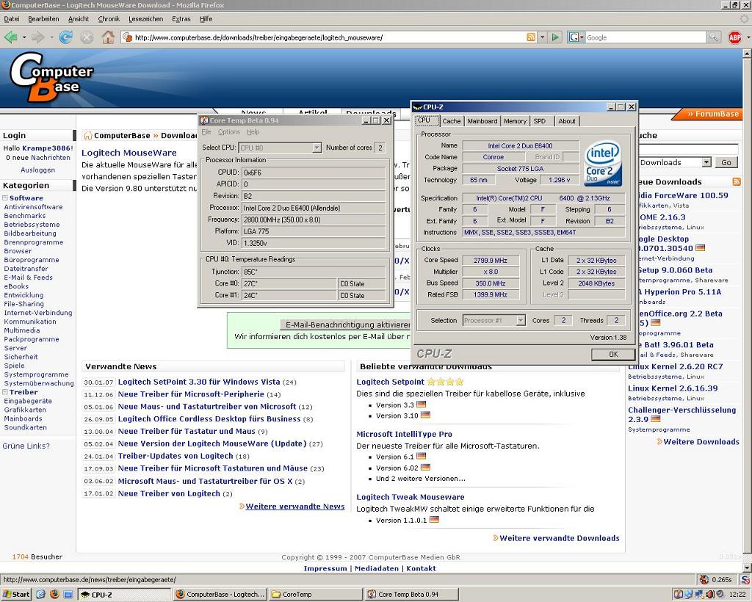The height and width of the screenshot is (602, 752).
Task: Click the RSS feed icon in address bar
Action: [x=531, y=37]
